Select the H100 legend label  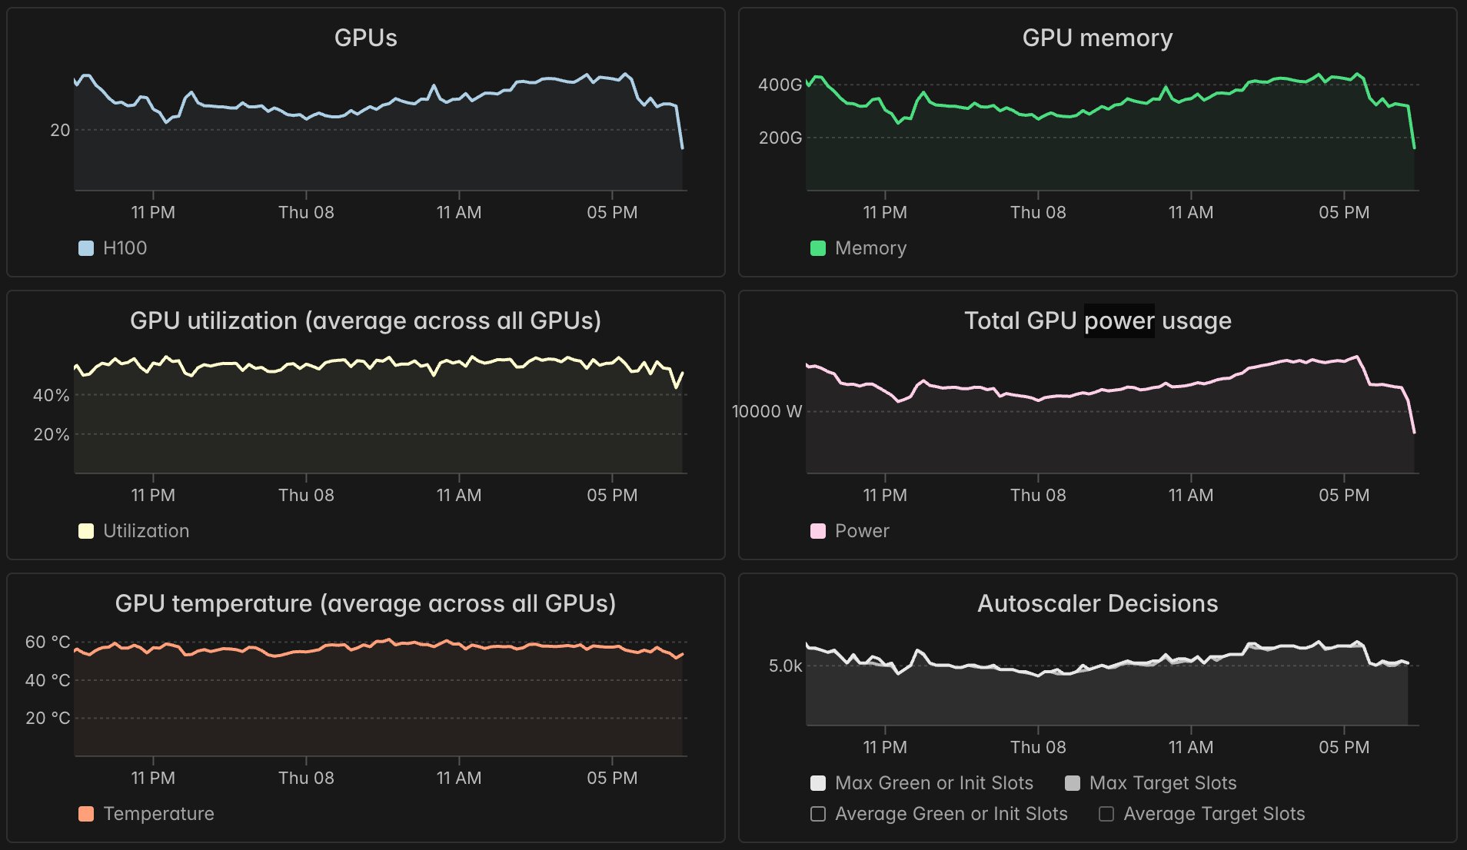(127, 247)
